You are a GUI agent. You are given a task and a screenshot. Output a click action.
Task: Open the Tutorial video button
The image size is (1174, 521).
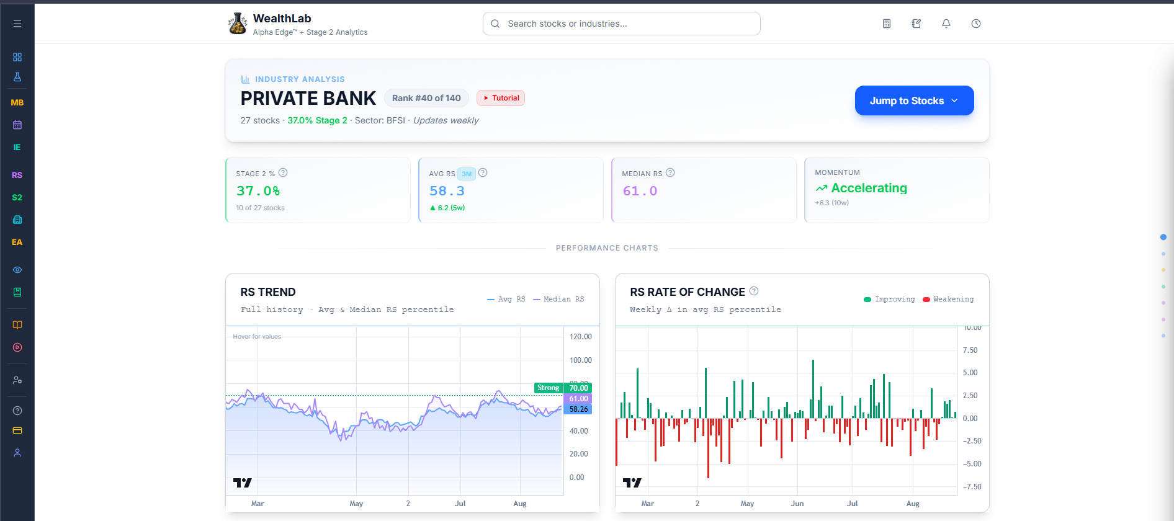[x=501, y=98]
